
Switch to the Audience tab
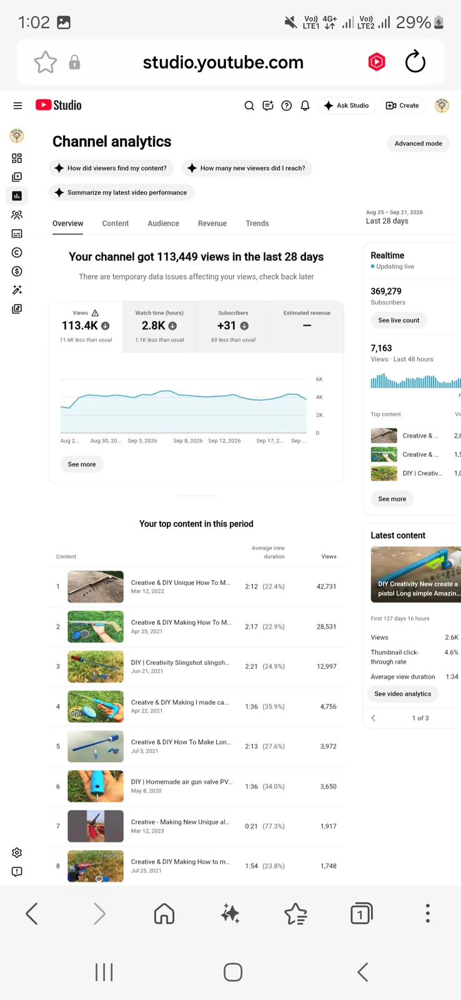coord(163,223)
